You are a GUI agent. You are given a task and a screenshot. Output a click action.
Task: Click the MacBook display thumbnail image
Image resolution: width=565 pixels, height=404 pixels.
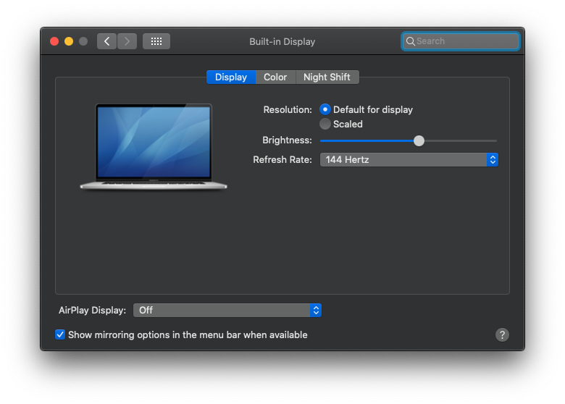click(154, 146)
